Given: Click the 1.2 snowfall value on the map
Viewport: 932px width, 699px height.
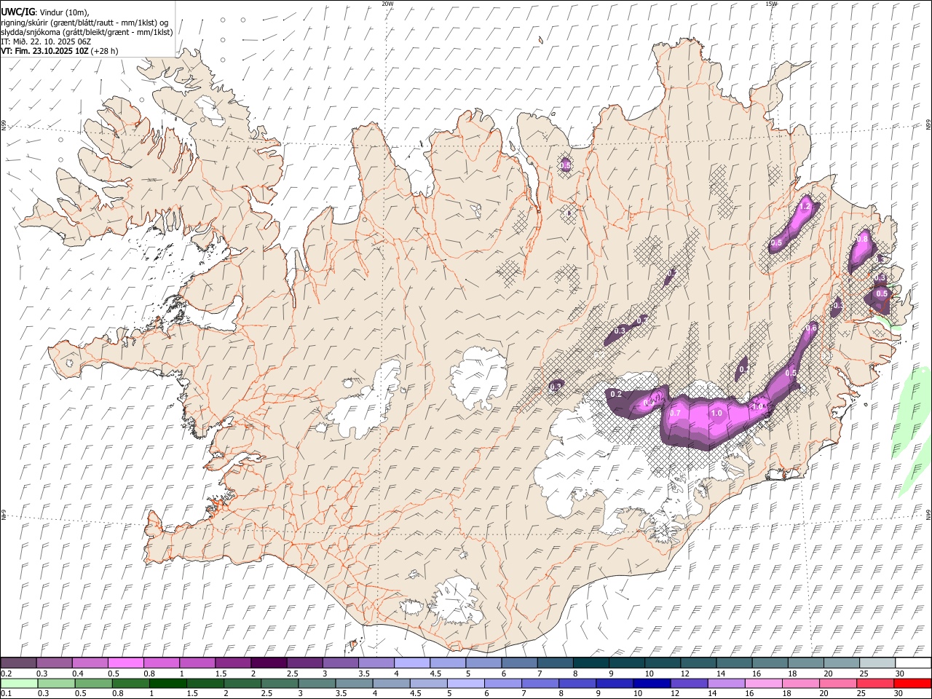Looking at the screenshot, I should [x=805, y=208].
